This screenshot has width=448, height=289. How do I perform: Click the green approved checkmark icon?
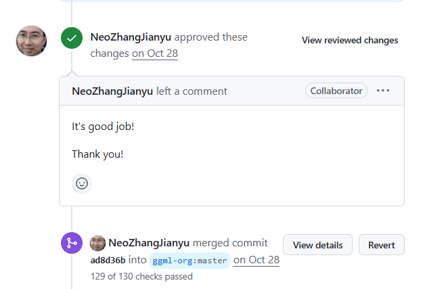coord(72,38)
